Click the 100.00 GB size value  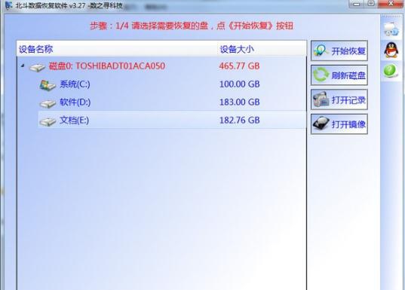point(239,84)
